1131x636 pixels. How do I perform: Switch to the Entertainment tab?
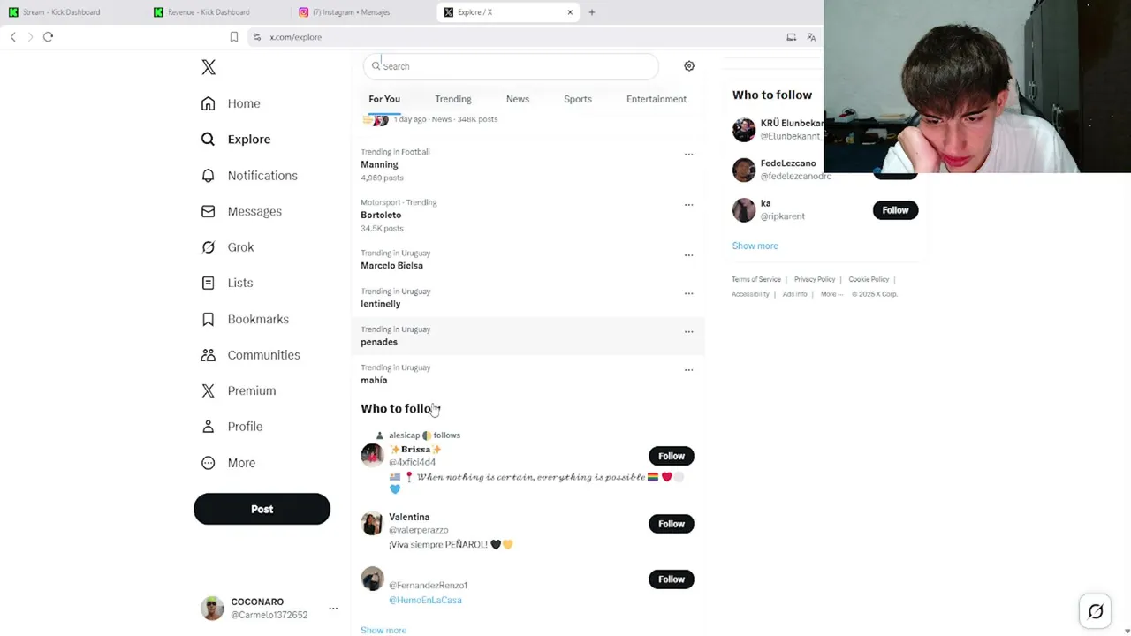click(x=657, y=99)
